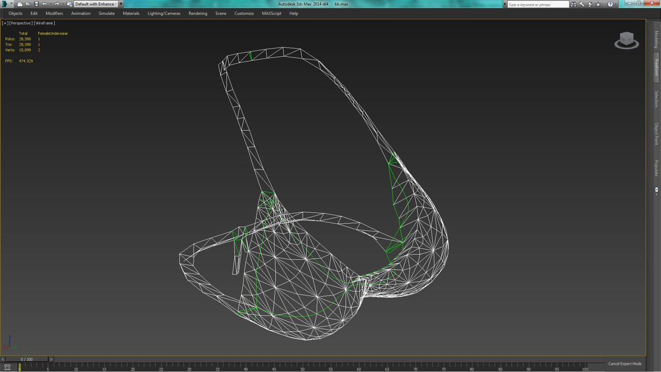This screenshot has width=661, height=372.
Task: Switch to the Freeform ribbon tab
Action: [x=656, y=68]
